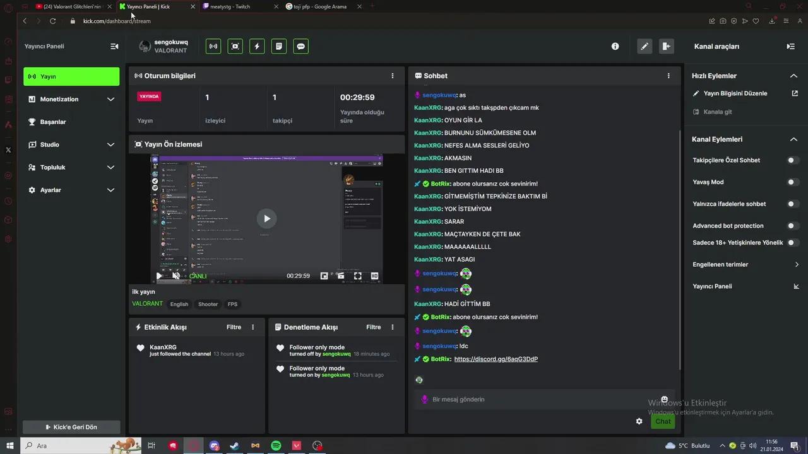Image resolution: width=808 pixels, height=454 pixels.
Task: Collapse the Kanal Eylemleri section
Action: pos(793,139)
